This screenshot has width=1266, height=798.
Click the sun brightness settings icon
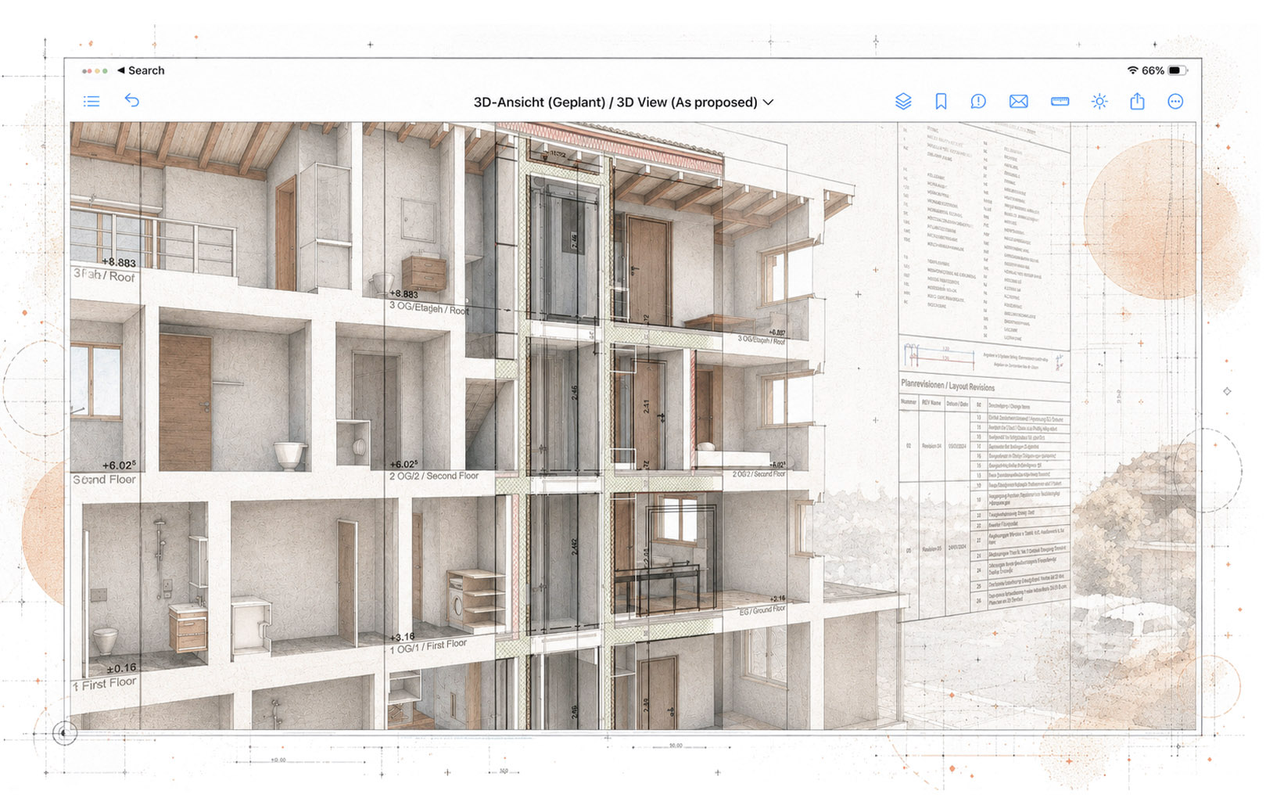pyautogui.click(x=1099, y=102)
